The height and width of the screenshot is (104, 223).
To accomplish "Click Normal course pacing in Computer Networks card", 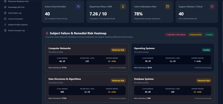I will (117, 68).
